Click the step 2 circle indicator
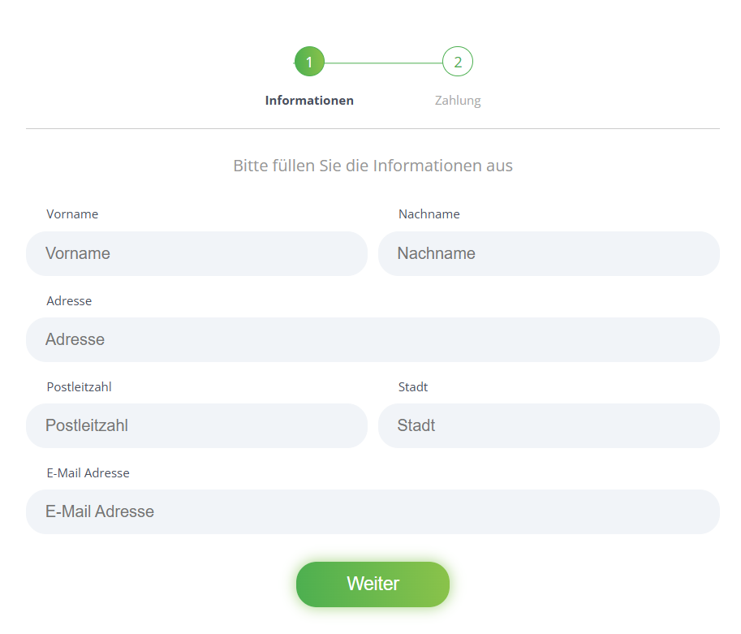Screen dimensions: 741x634 point(458,62)
